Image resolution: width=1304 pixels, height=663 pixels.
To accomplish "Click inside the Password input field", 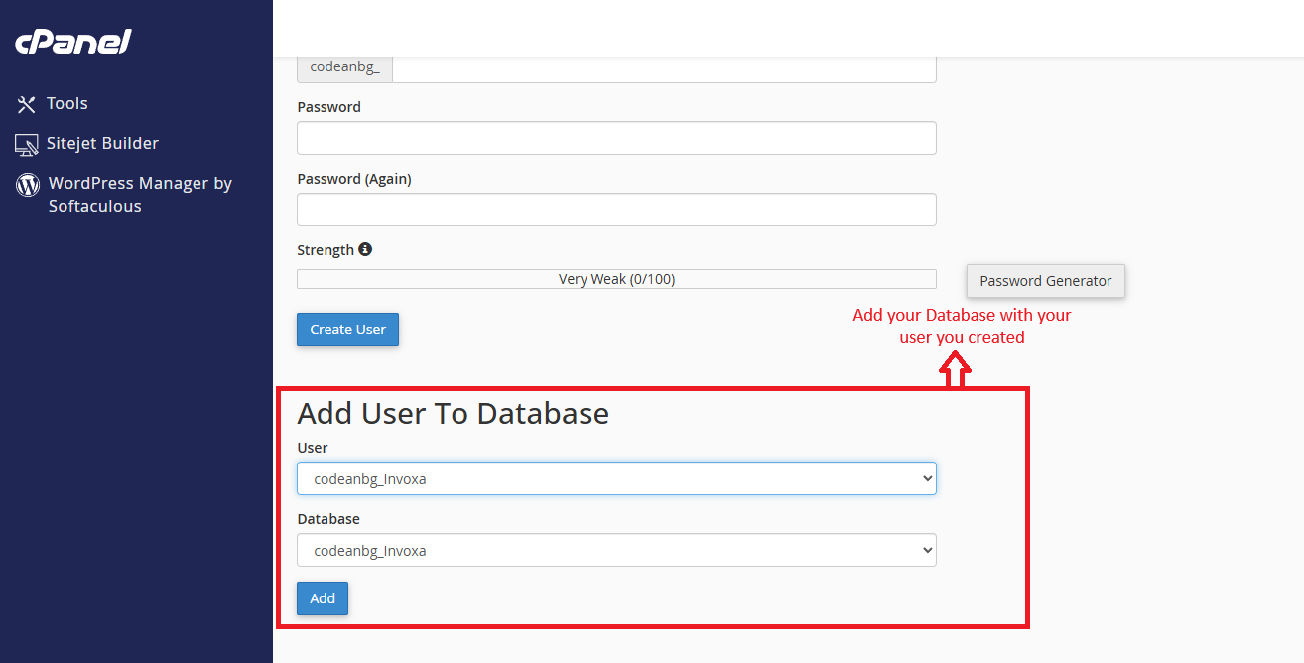I will 615,138.
